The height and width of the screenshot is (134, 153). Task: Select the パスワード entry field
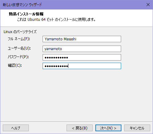point(82,58)
